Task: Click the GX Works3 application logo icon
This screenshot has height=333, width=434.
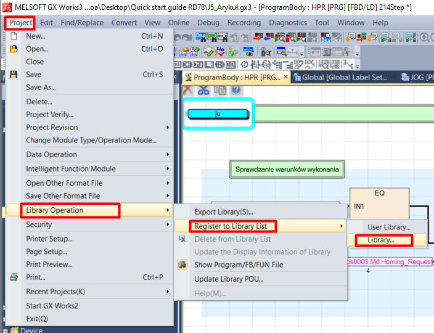Action: [6, 7]
